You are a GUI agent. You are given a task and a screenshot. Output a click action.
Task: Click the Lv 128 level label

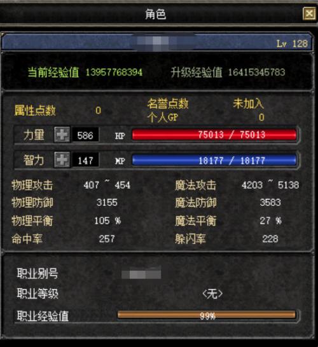click(x=292, y=44)
